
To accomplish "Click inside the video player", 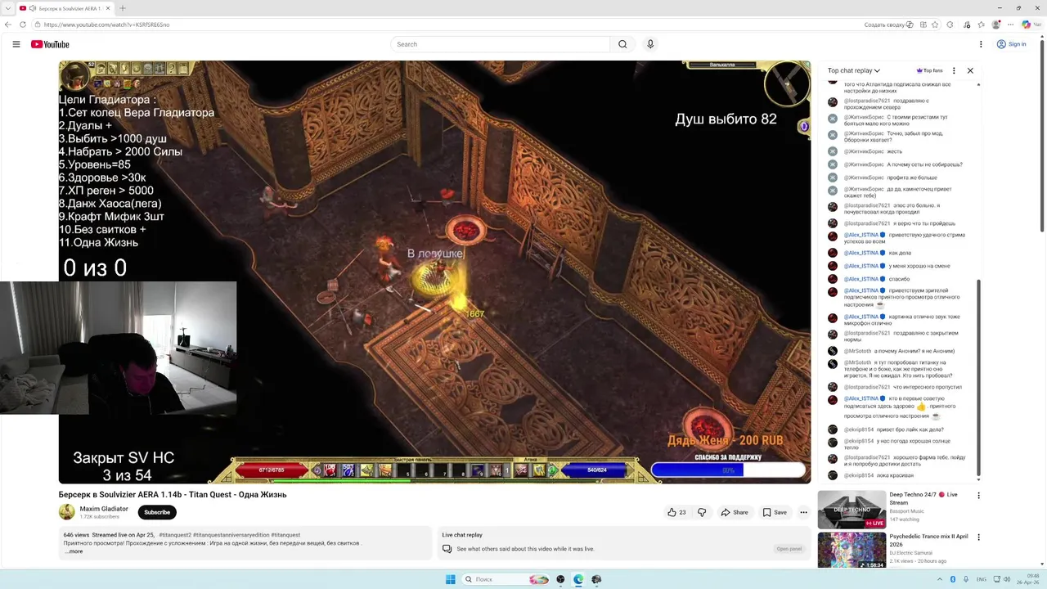I will tap(434, 272).
